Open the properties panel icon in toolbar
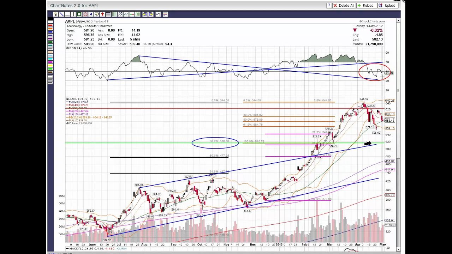 (165, 14)
